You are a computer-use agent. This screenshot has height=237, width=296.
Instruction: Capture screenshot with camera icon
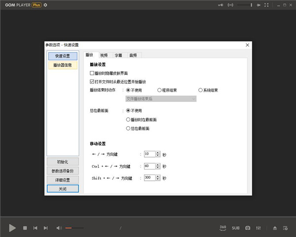click(248, 228)
